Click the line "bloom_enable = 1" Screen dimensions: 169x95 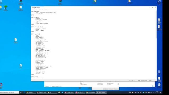40,37
